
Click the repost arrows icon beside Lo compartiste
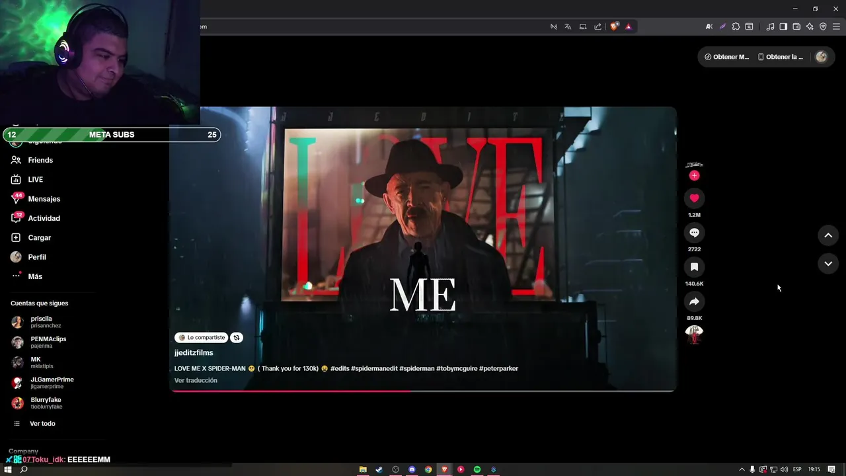point(237,337)
